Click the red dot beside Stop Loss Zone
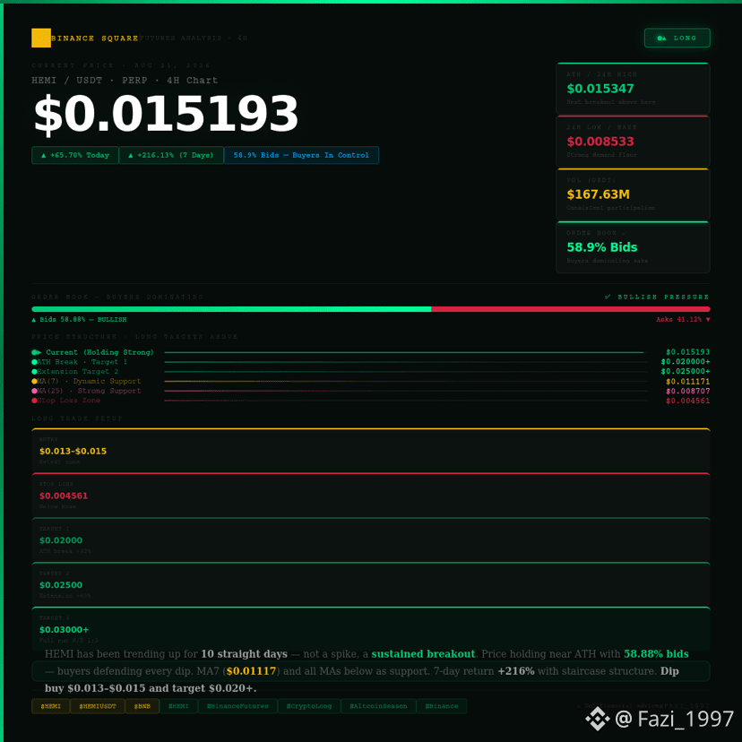This screenshot has width=742, height=742. click(x=35, y=401)
